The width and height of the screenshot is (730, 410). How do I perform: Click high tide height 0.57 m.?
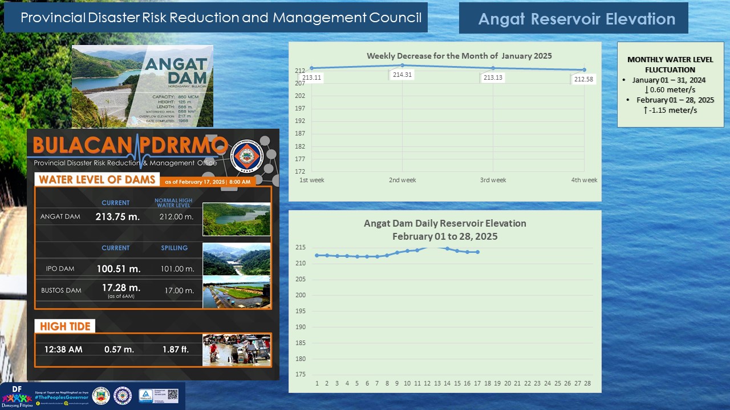(119, 349)
